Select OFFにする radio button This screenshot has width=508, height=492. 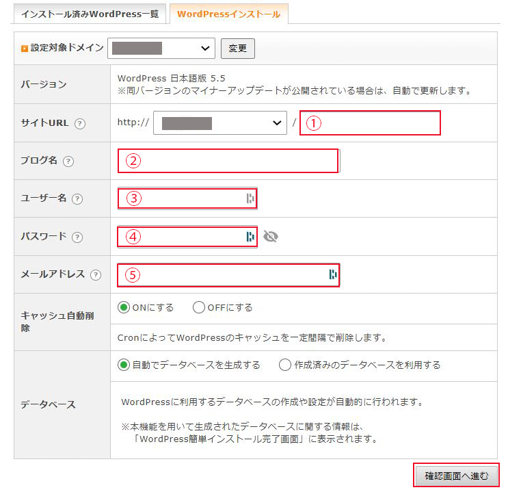199,308
